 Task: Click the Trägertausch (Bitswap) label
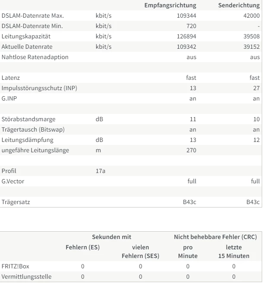33,129
